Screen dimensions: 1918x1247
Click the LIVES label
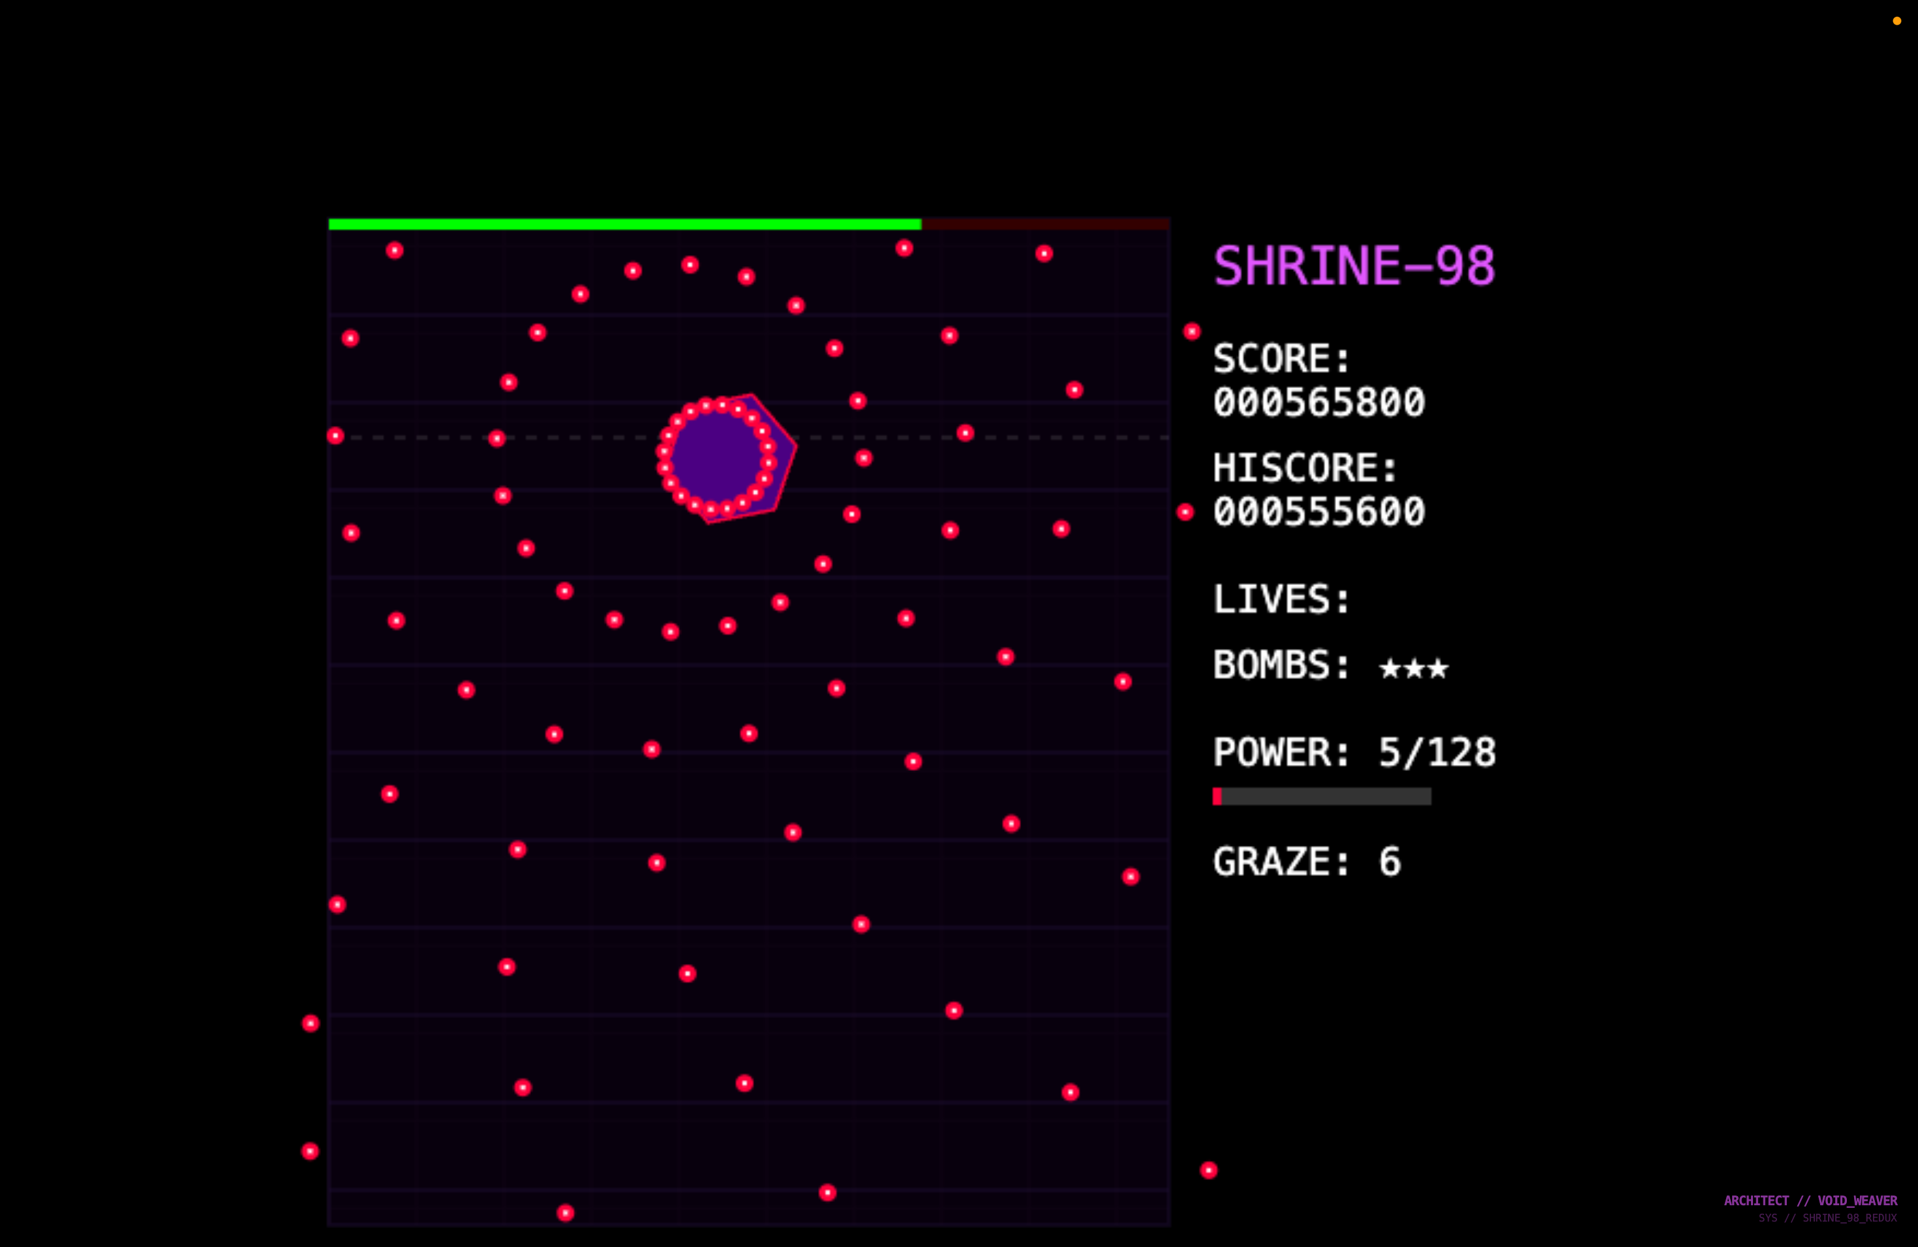click(1281, 599)
